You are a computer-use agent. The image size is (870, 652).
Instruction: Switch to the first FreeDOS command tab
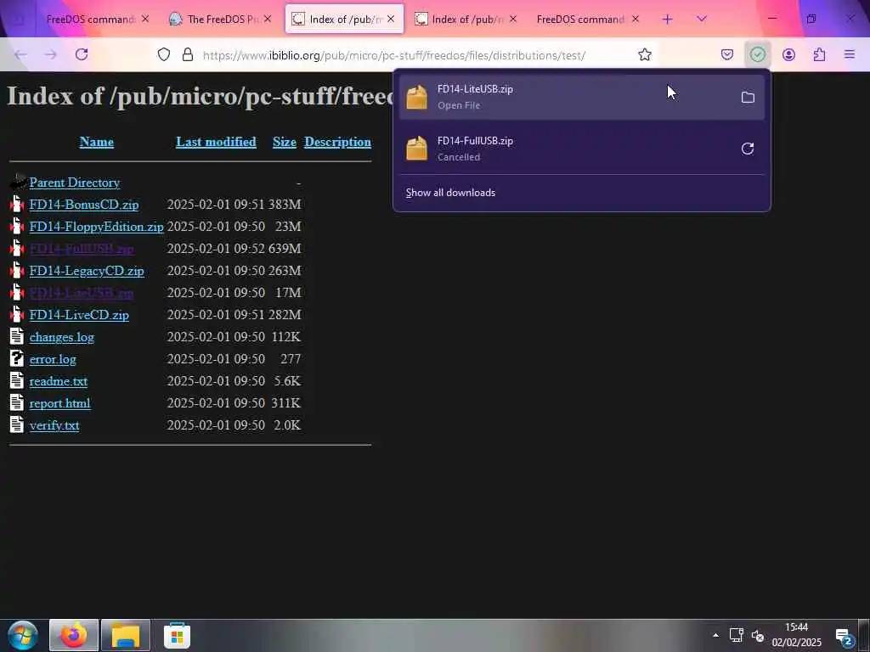[x=92, y=20]
